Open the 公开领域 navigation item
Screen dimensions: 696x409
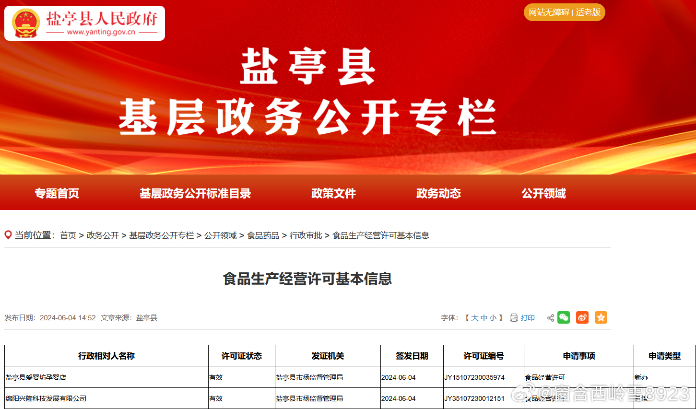coord(543,193)
